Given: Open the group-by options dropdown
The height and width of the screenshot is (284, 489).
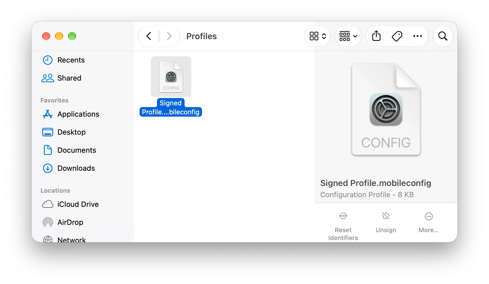Looking at the screenshot, I should pyautogui.click(x=348, y=36).
